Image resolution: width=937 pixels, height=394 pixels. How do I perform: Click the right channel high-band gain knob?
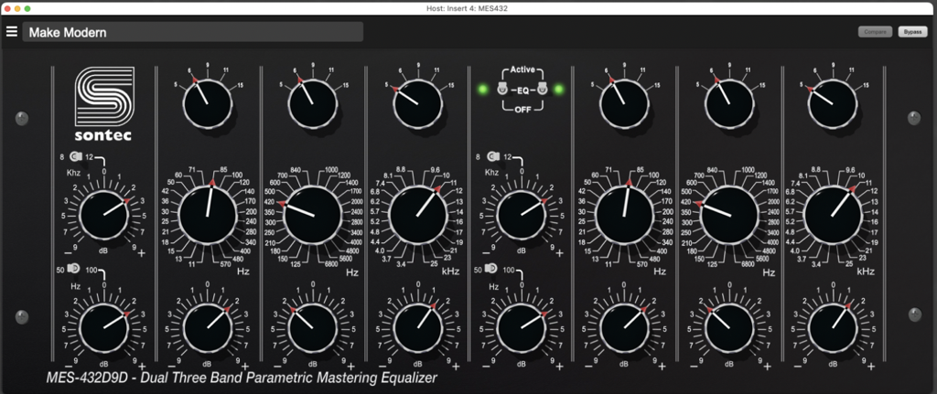pyautogui.click(x=833, y=328)
